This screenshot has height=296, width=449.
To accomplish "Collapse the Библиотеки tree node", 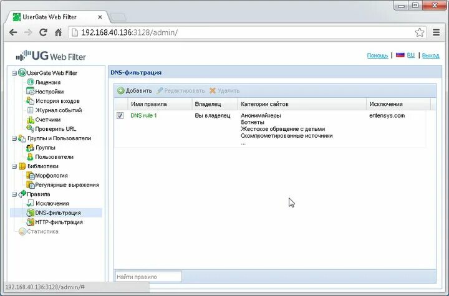I will 14,166.
